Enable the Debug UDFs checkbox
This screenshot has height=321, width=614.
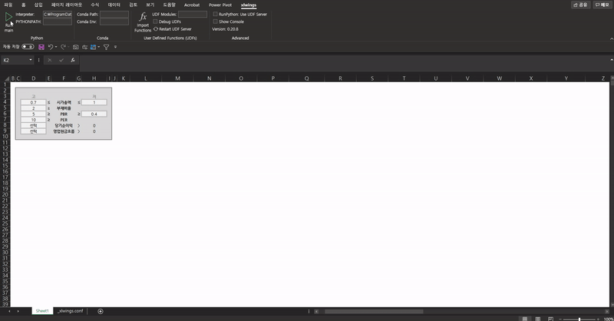(x=156, y=22)
